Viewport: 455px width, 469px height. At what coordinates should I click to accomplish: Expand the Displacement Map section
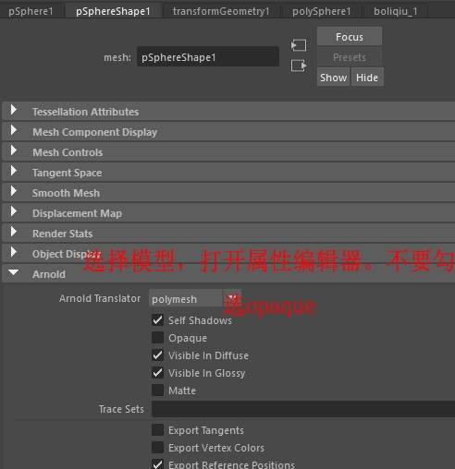pyautogui.click(x=228, y=213)
